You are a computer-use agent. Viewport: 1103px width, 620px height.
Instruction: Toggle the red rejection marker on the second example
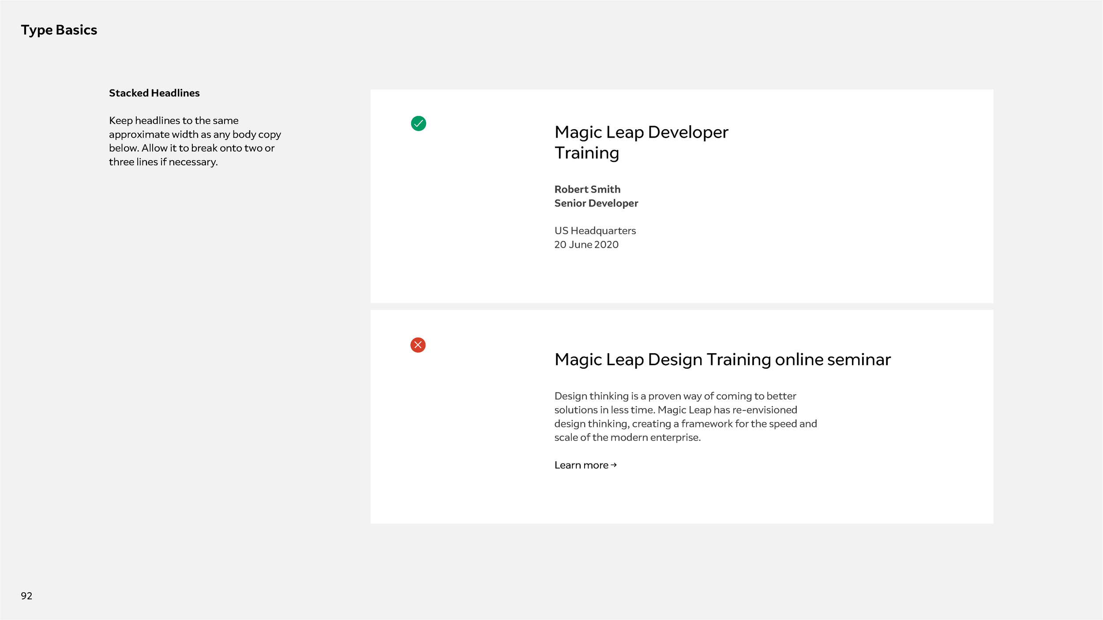[x=418, y=346]
